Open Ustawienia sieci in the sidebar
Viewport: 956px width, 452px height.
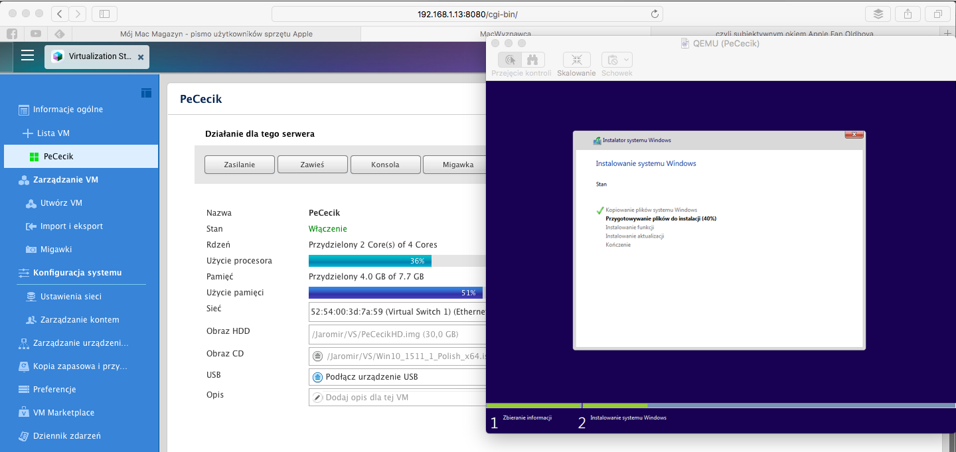pyautogui.click(x=71, y=297)
